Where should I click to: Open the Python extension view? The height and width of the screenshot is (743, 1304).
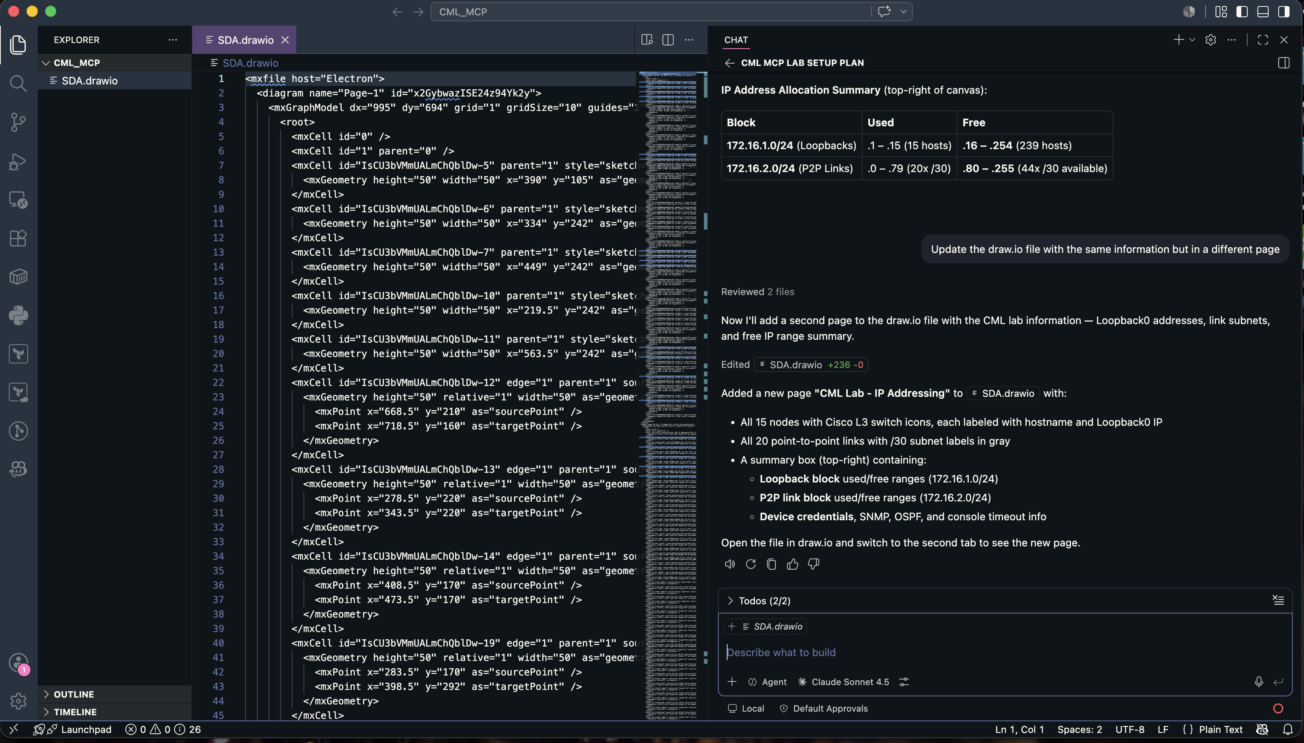(x=18, y=315)
